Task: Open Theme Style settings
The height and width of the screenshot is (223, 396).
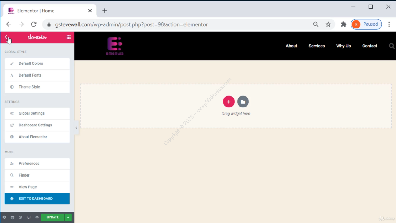Action: pyautogui.click(x=37, y=87)
